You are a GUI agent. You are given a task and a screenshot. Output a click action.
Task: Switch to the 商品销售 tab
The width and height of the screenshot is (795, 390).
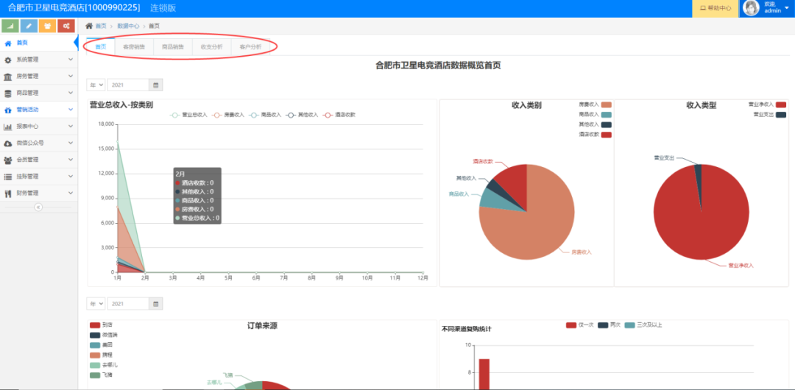(x=173, y=46)
